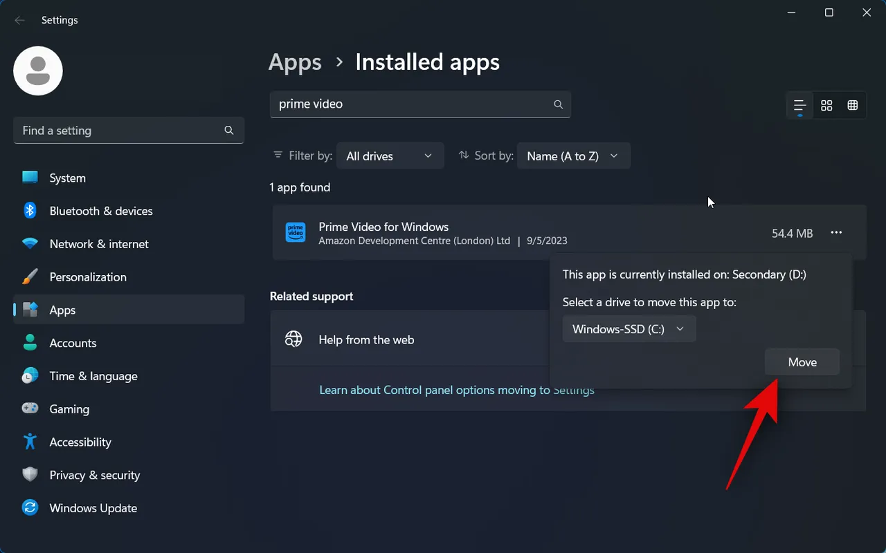Click the 1 app found text
Image resolution: width=886 pixels, height=553 pixels.
[x=300, y=187]
